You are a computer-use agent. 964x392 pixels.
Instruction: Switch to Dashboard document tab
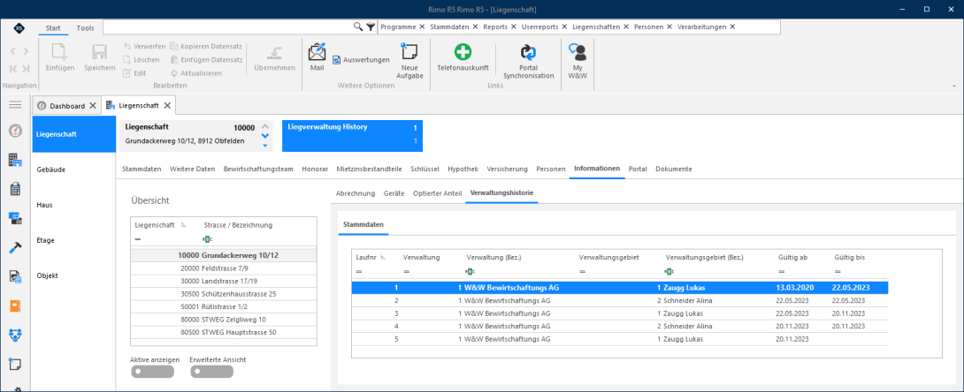tap(67, 106)
